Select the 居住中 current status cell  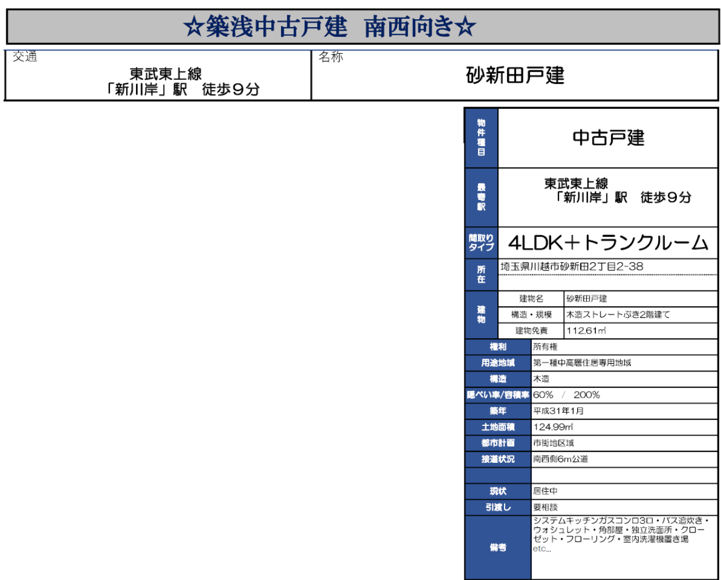(x=545, y=491)
